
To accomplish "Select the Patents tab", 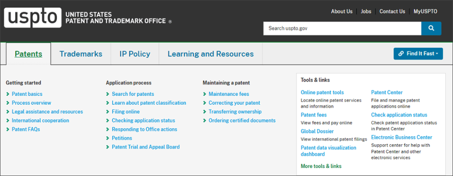I will pyautogui.click(x=29, y=54).
